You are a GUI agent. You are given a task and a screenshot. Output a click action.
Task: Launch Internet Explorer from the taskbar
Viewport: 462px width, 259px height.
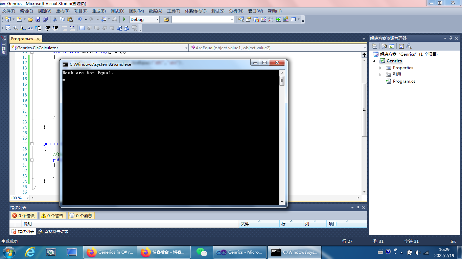tap(30, 252)
